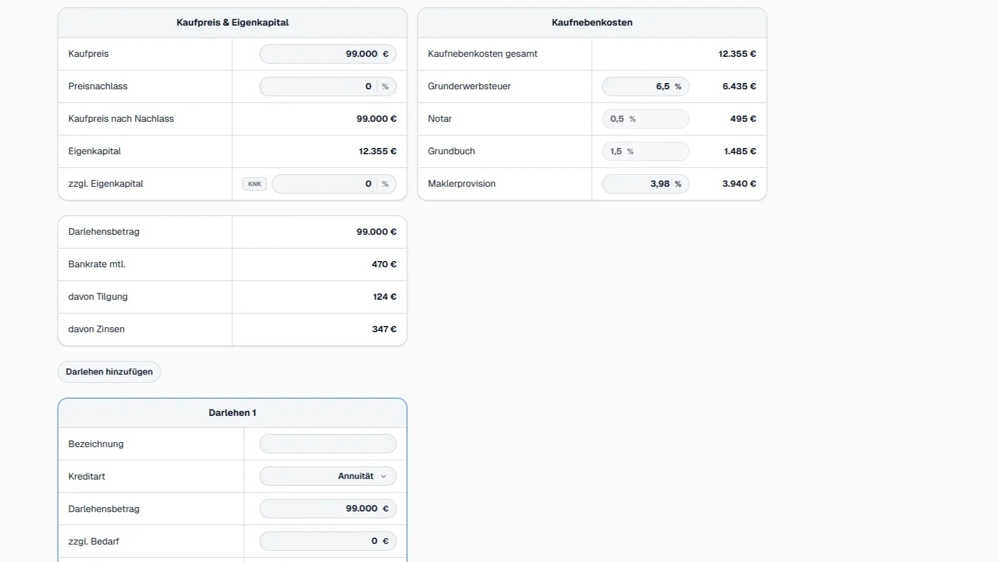Click the Grundbuch label
999x562 pixels.
pos(451,151)
